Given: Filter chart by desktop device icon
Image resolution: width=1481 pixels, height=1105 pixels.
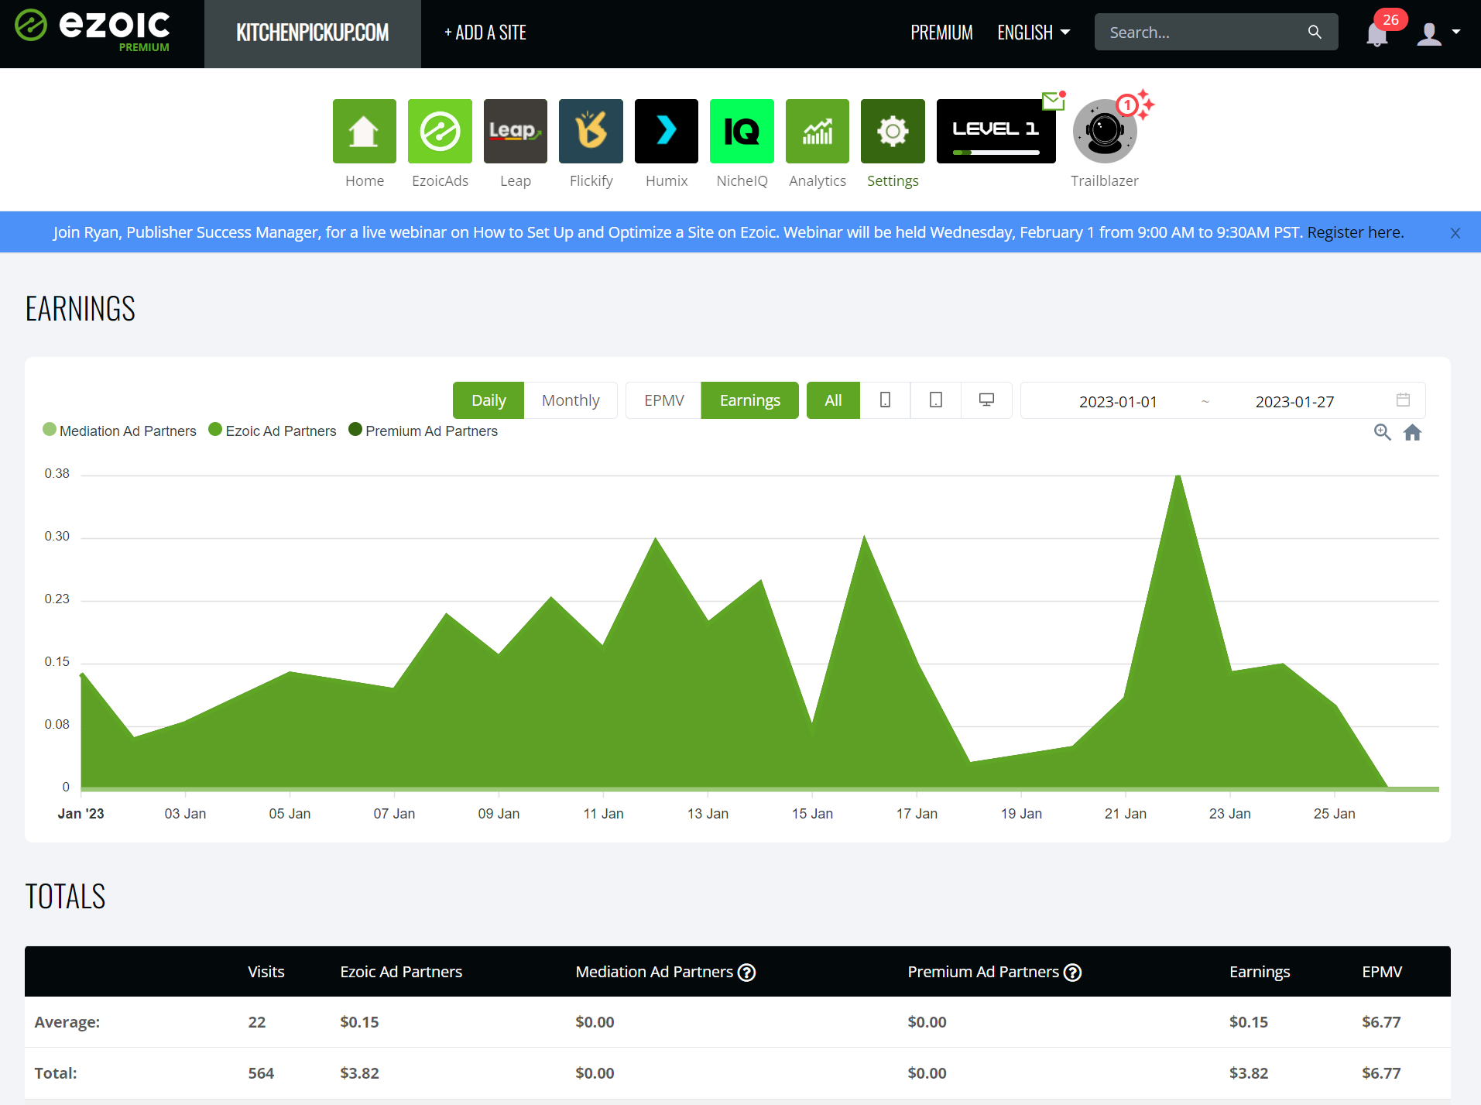Looking at the screenshot, I should click(986, 400).
